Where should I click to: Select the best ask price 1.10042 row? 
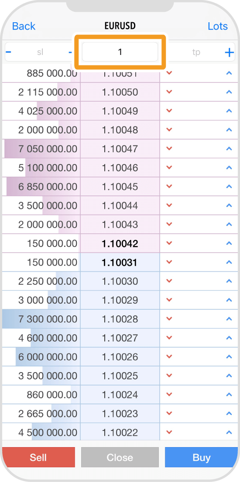point(120,243)
